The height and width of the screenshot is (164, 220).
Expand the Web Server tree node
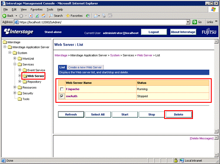(20, 76)
